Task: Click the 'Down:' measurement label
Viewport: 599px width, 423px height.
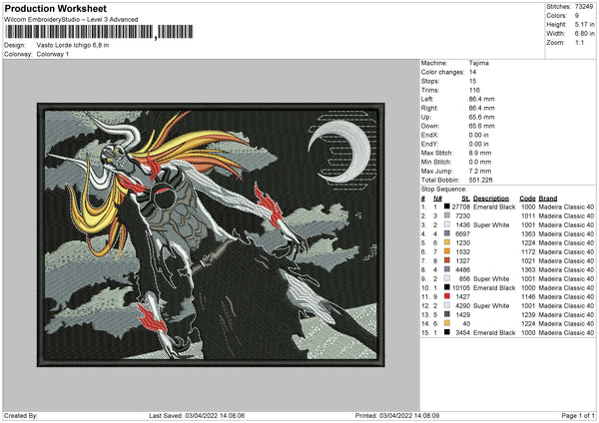Action: (x=430, y=126)
